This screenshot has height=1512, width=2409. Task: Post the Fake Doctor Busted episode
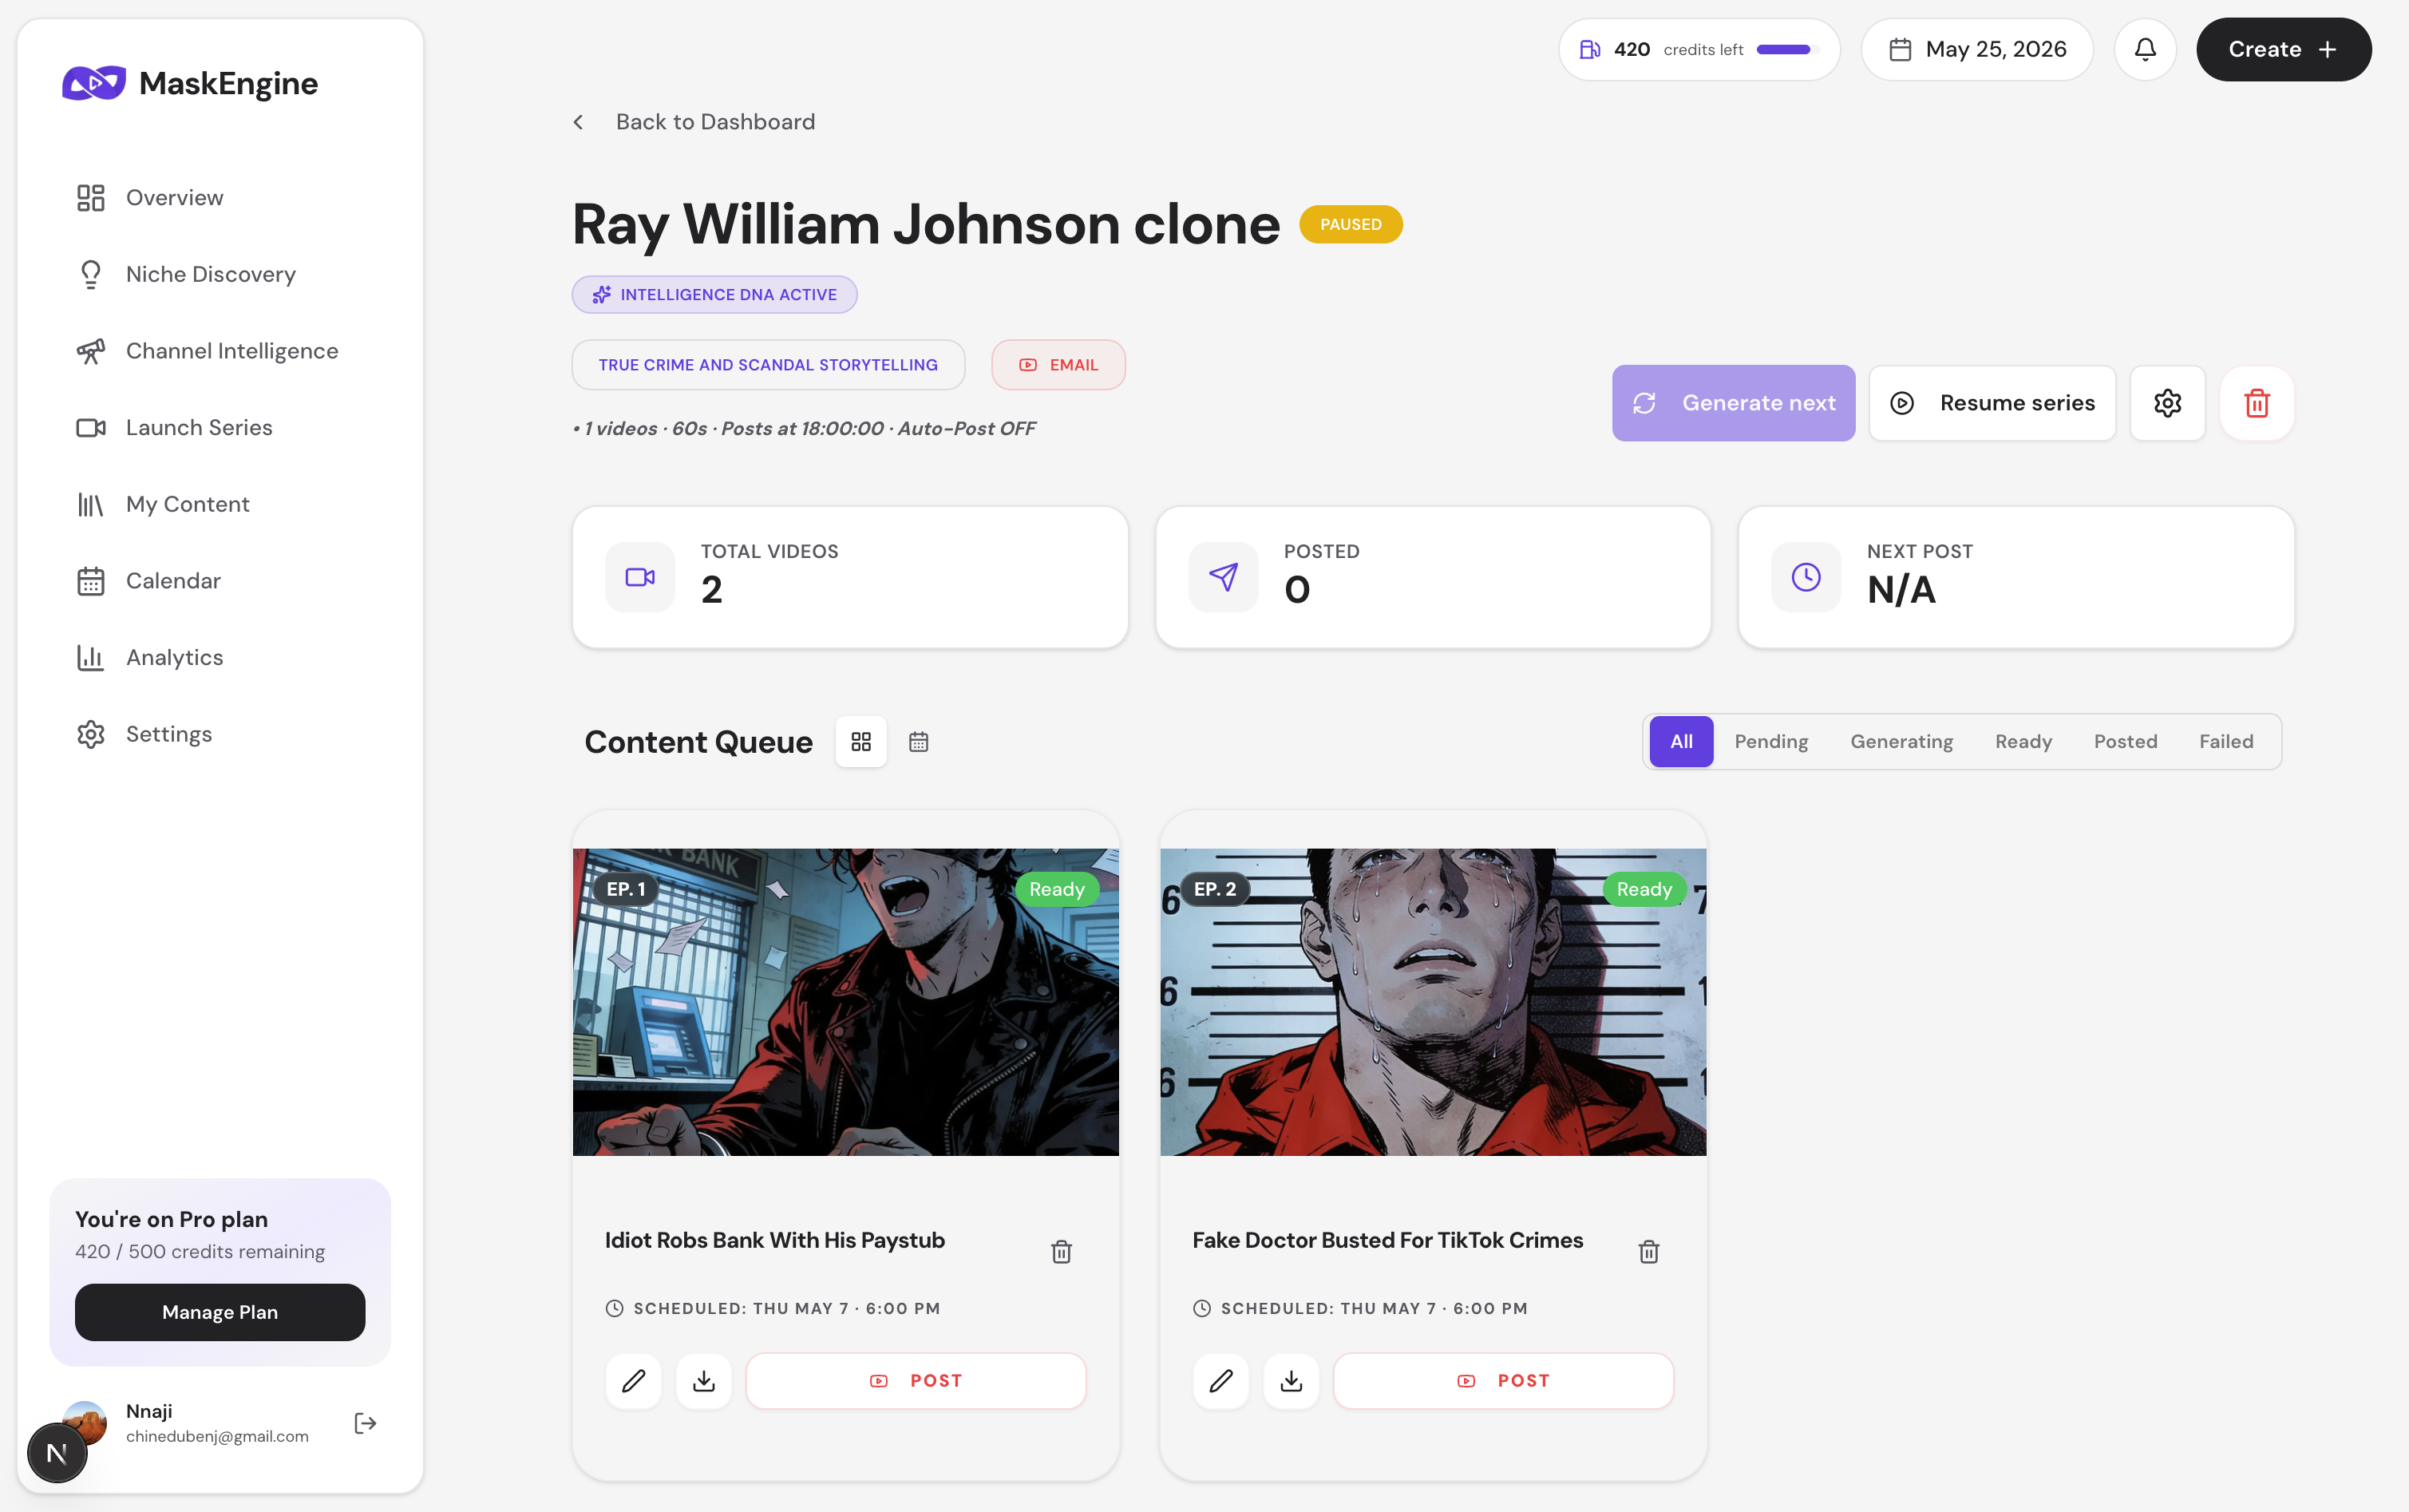pos(1503,1381)
